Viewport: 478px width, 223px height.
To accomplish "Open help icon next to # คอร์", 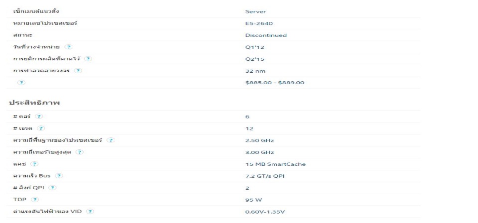I will (x=39, y=116).
